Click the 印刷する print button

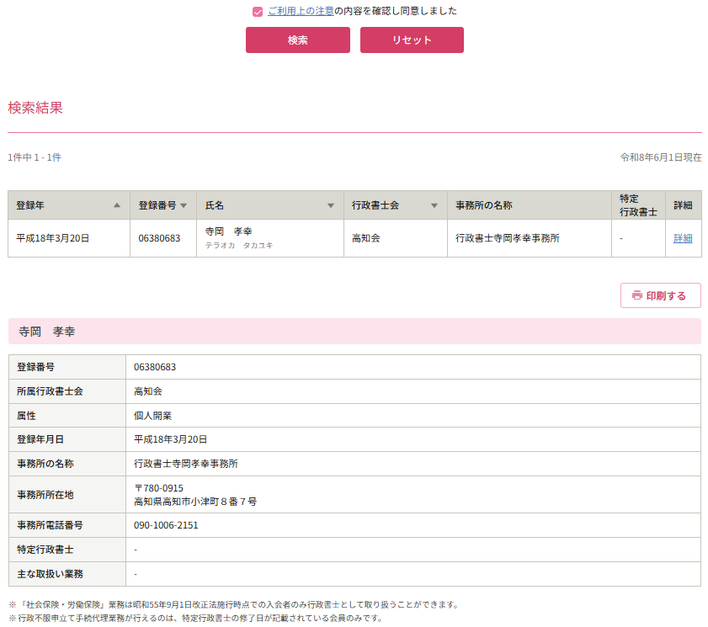click(661, 295)
